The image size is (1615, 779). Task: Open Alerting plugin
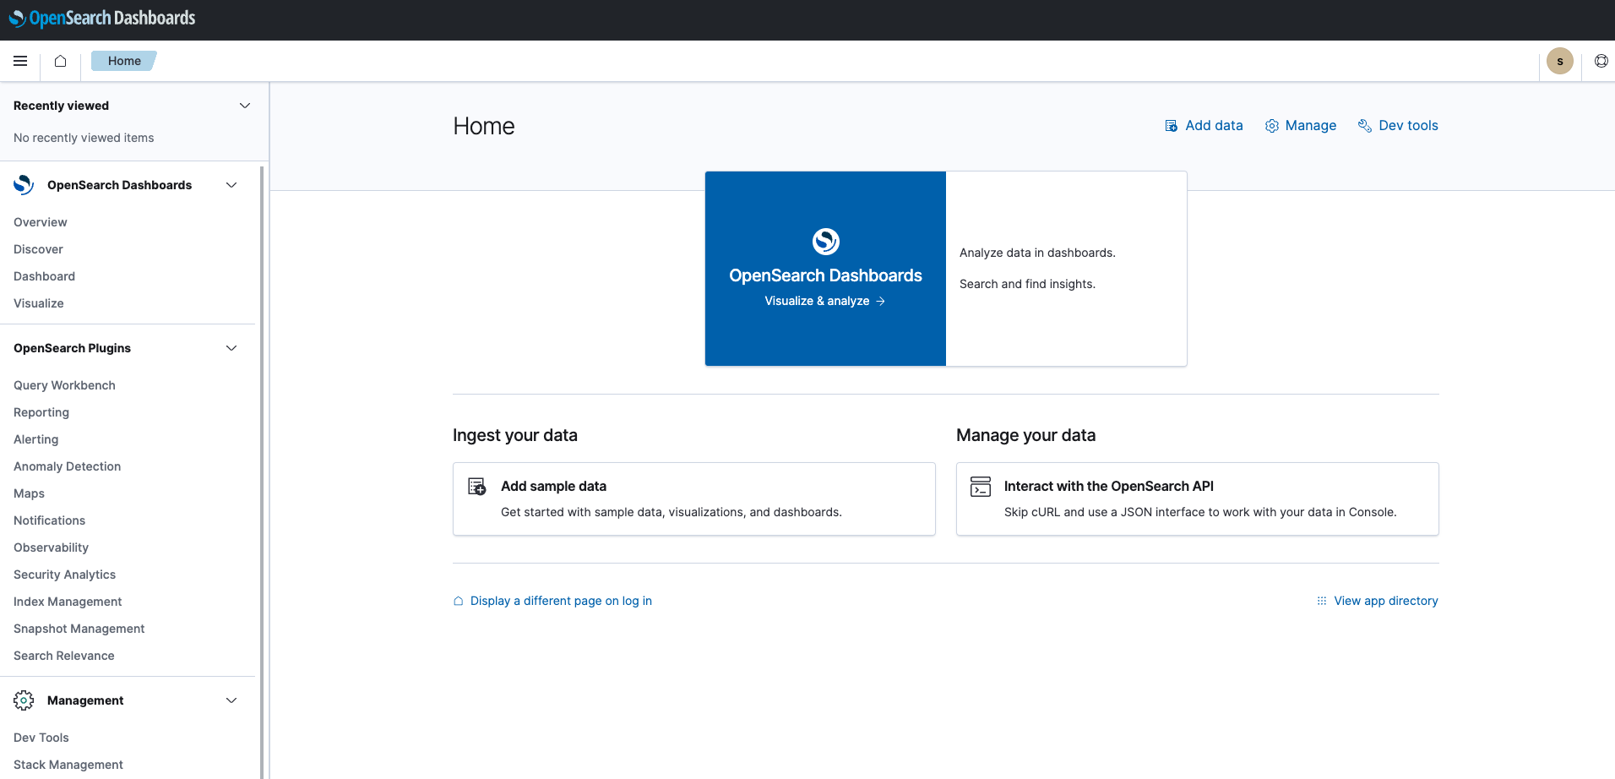point(36,439)
